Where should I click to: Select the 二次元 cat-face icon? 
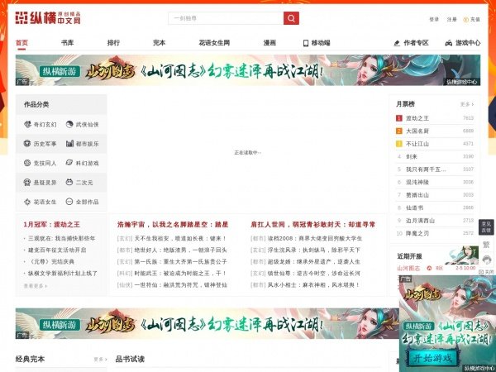[69, 182]
